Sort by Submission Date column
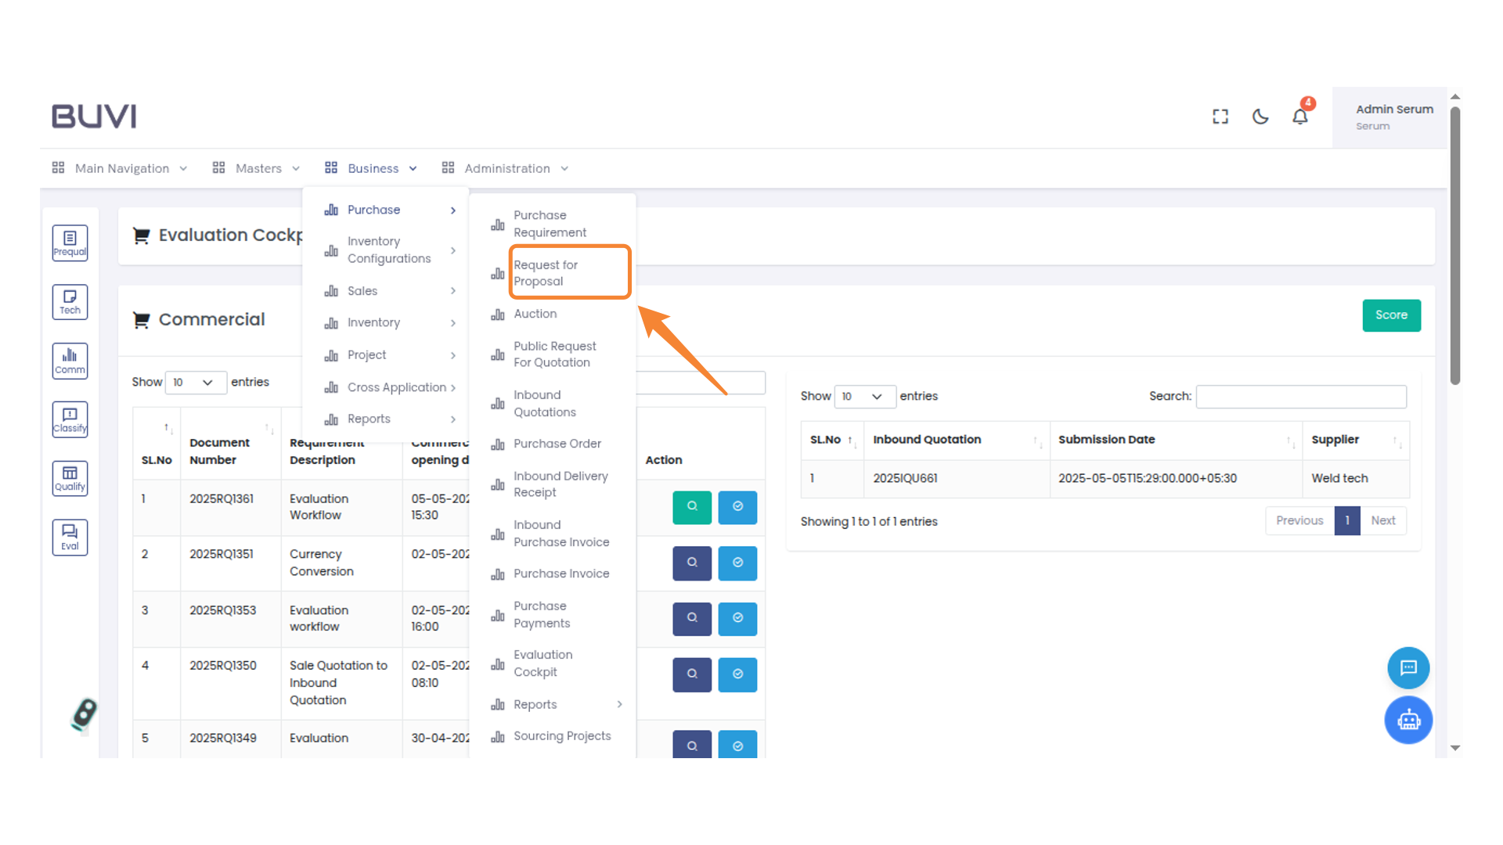The height and width of the screenshot is (845, 1503). coord(1106,440)
